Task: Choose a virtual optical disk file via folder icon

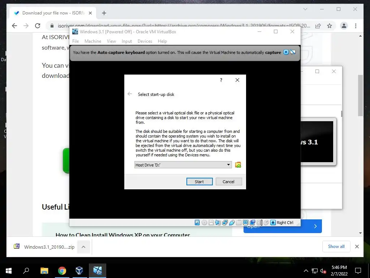Action: [238, 165]
